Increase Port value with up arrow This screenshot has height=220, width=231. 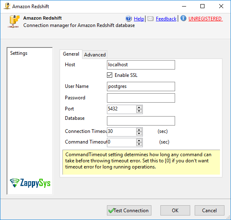coord(139,108)
